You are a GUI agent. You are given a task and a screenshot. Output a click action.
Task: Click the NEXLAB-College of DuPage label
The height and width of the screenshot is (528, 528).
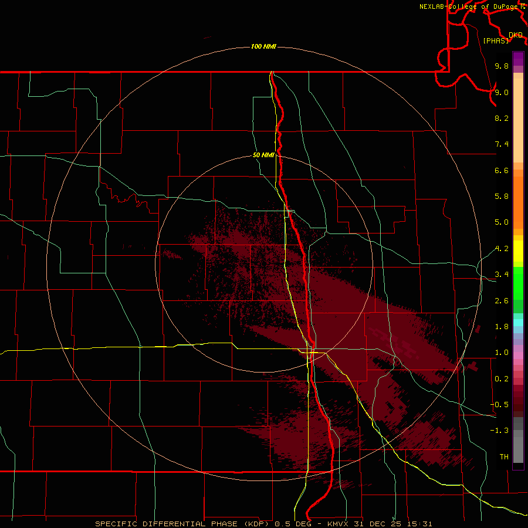point(469,6)
